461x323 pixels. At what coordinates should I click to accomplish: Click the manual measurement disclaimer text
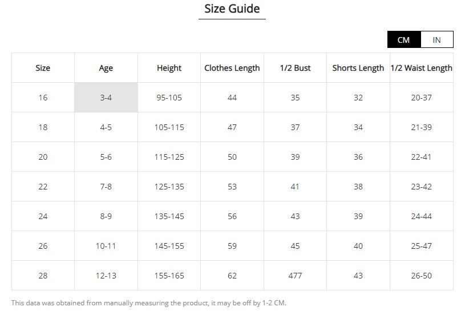[149, 303]
